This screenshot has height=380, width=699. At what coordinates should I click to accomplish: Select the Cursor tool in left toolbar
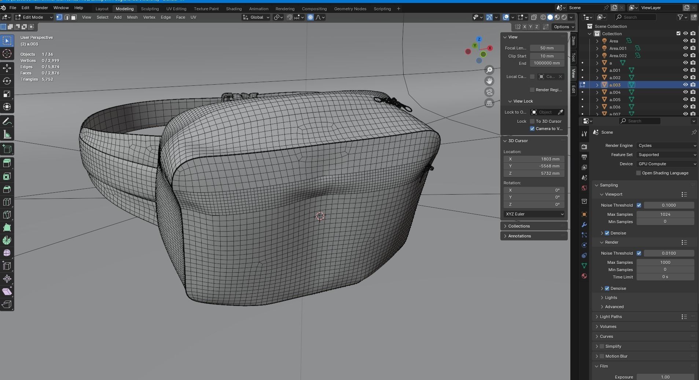[7, 54]
